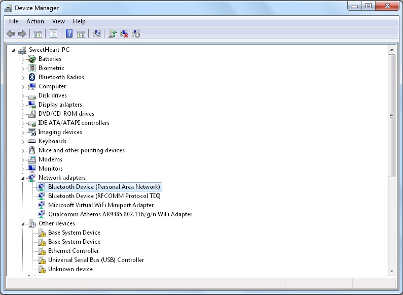This screenshot has height=295, width=403.
Task: Expand the Display adapters node arrow
Action: point(23,105)
